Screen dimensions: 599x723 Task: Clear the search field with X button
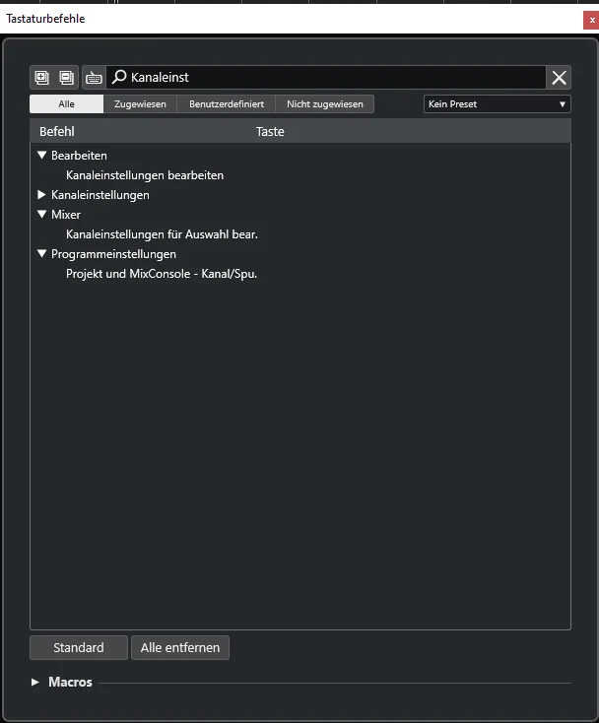559,78
